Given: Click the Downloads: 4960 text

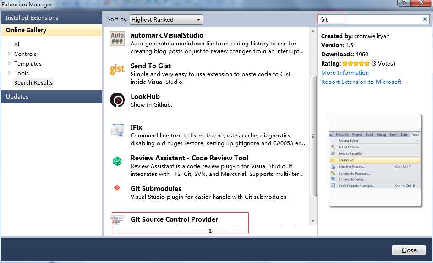Looking at the screenshot, I should pos(345,54).
